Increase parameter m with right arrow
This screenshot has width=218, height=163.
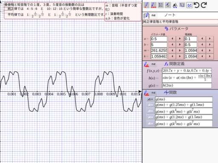(x=180, y=51)
